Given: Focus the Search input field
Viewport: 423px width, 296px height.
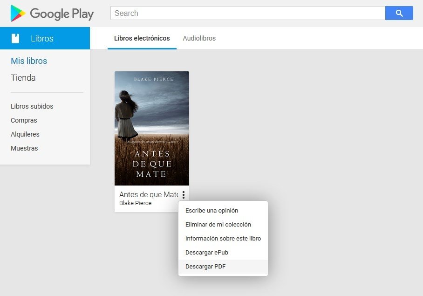Looking at the screenshot, I should tap(248, 13).
